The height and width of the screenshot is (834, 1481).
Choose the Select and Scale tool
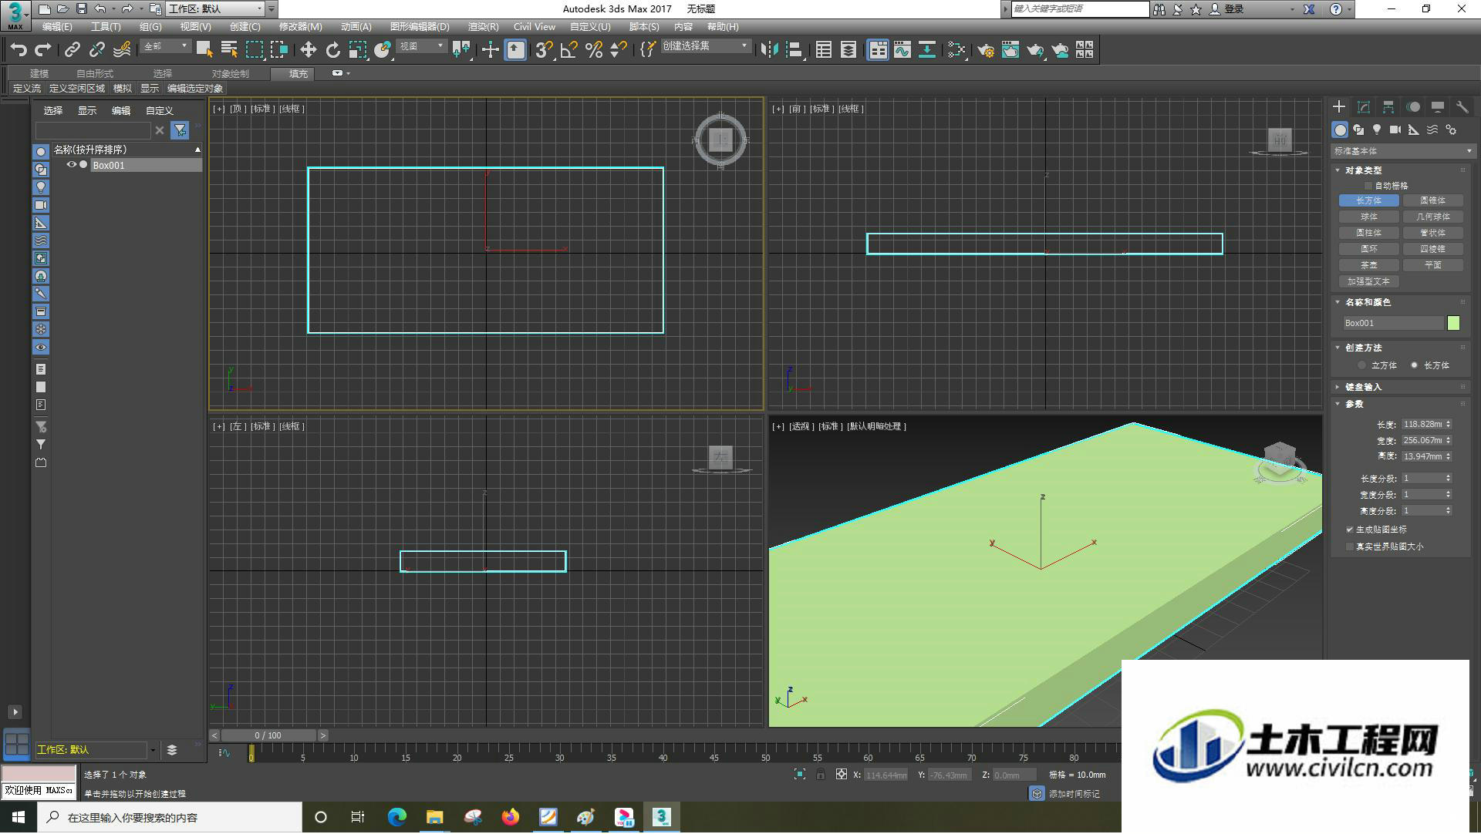(357, 50)
